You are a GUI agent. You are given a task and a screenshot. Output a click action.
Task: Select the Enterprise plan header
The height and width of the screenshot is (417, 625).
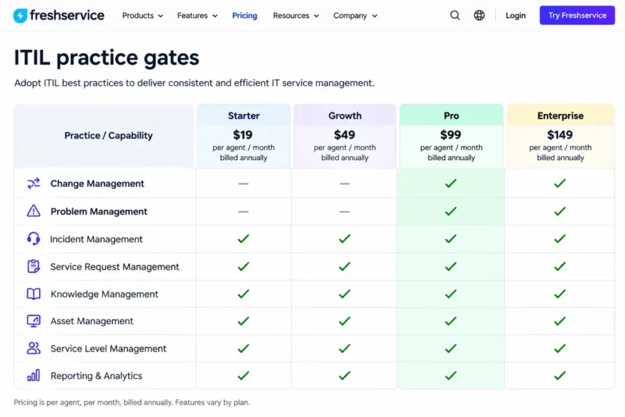pos(560,115)
